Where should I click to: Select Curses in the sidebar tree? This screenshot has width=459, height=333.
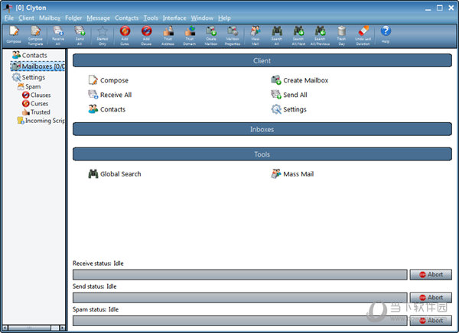coord(38,104)
